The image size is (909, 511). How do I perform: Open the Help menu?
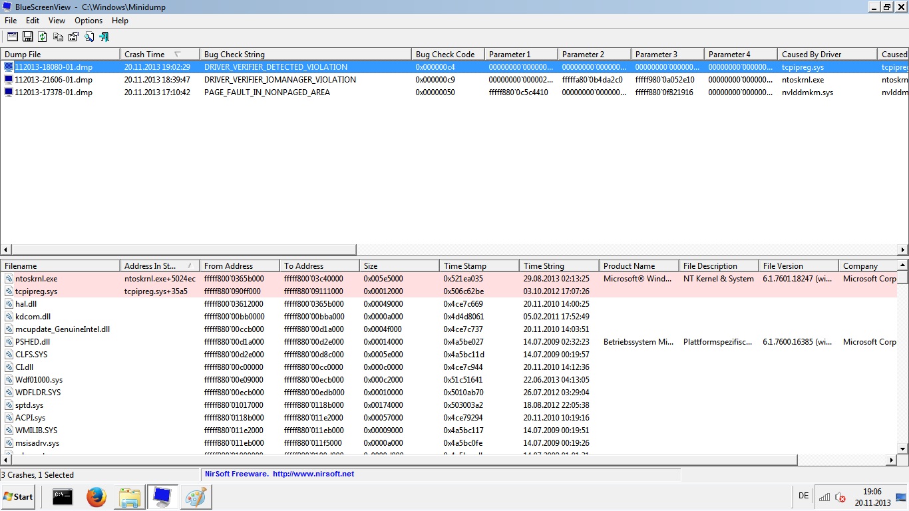click(x=120, y=21)
